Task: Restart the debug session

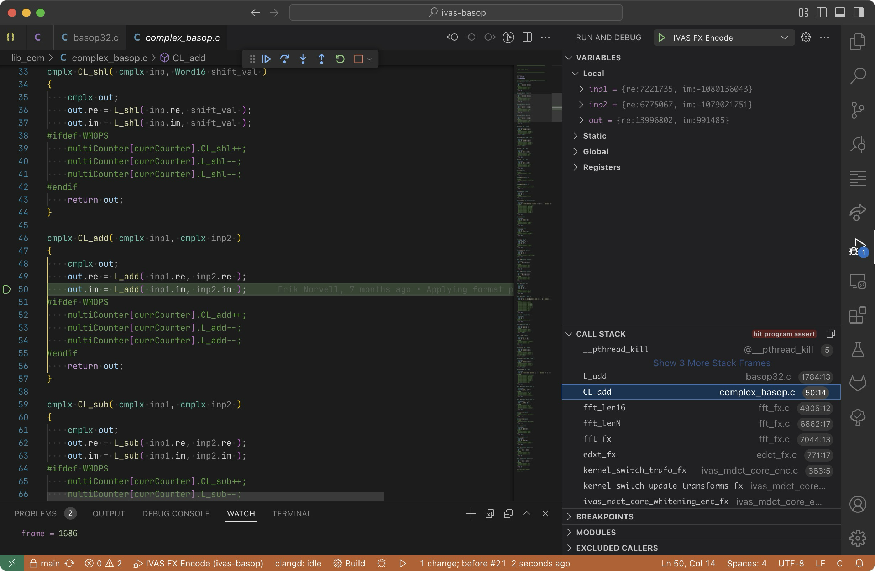Action: [x=340, y=59]
